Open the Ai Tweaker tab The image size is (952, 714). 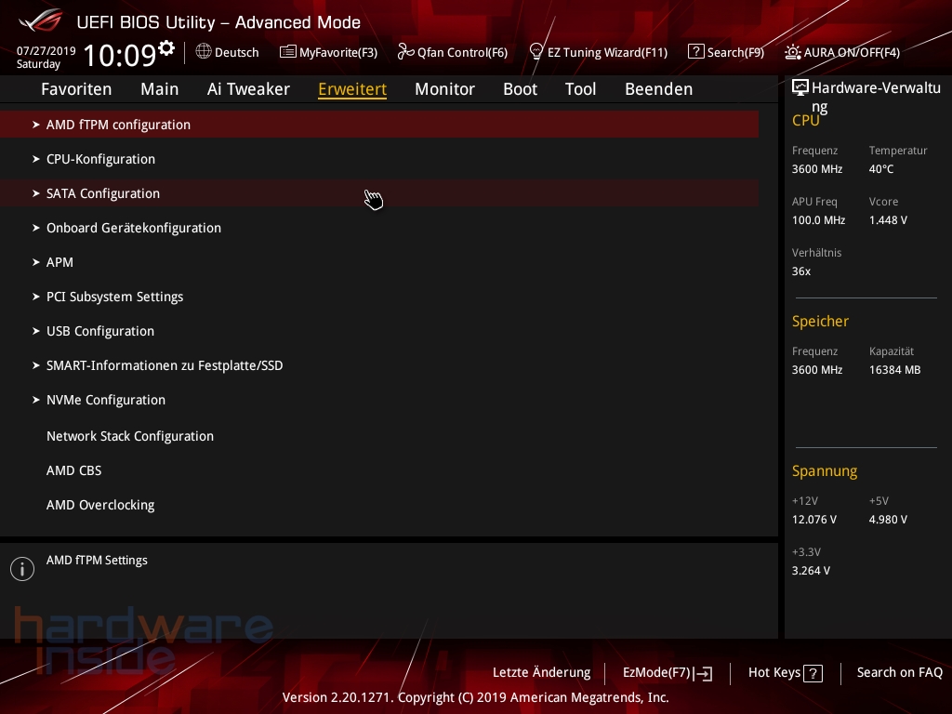coord(248,89)
